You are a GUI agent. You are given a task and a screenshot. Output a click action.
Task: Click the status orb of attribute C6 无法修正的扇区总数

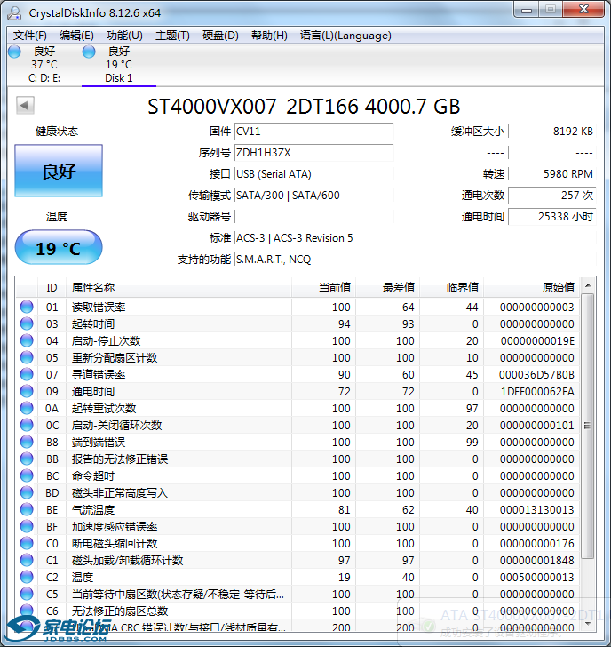[x=27, y=611]
